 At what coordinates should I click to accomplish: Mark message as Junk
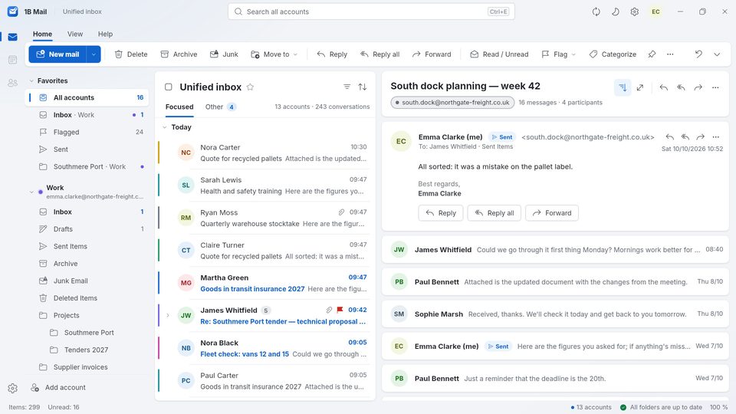click(224, 54)
